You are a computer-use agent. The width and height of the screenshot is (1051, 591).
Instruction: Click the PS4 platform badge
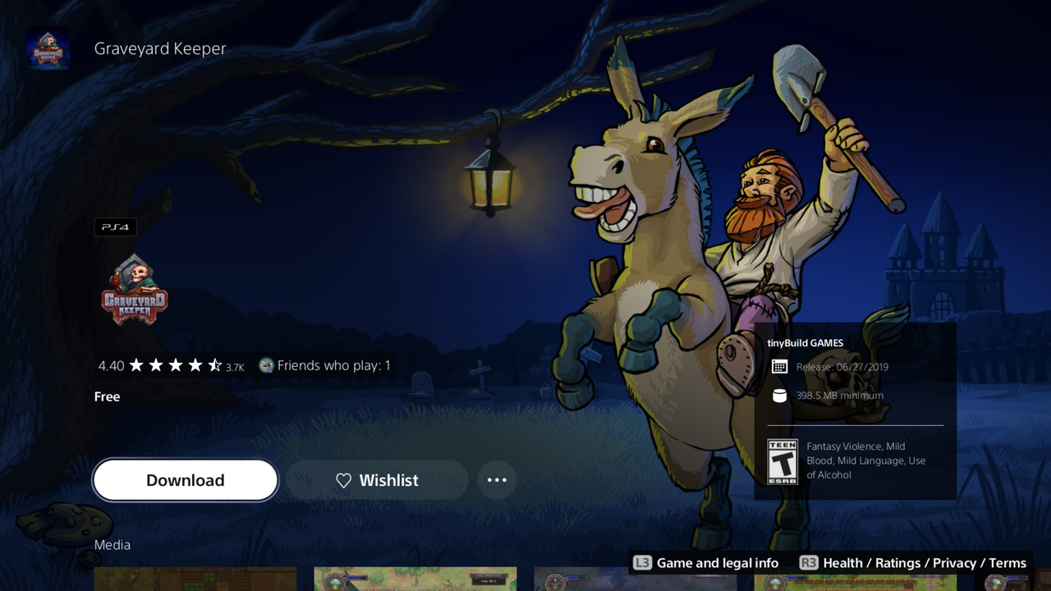115,227
